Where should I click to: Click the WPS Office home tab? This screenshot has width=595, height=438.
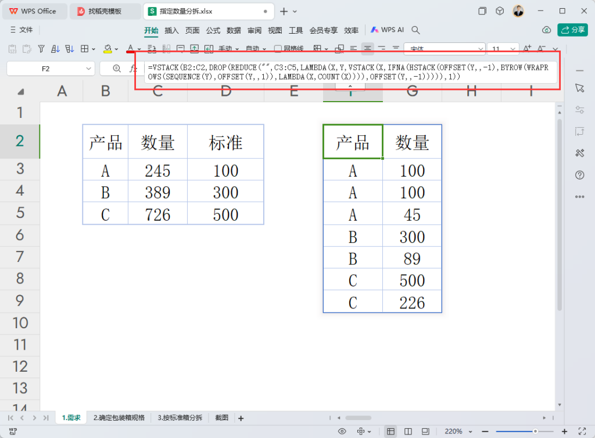34,12
